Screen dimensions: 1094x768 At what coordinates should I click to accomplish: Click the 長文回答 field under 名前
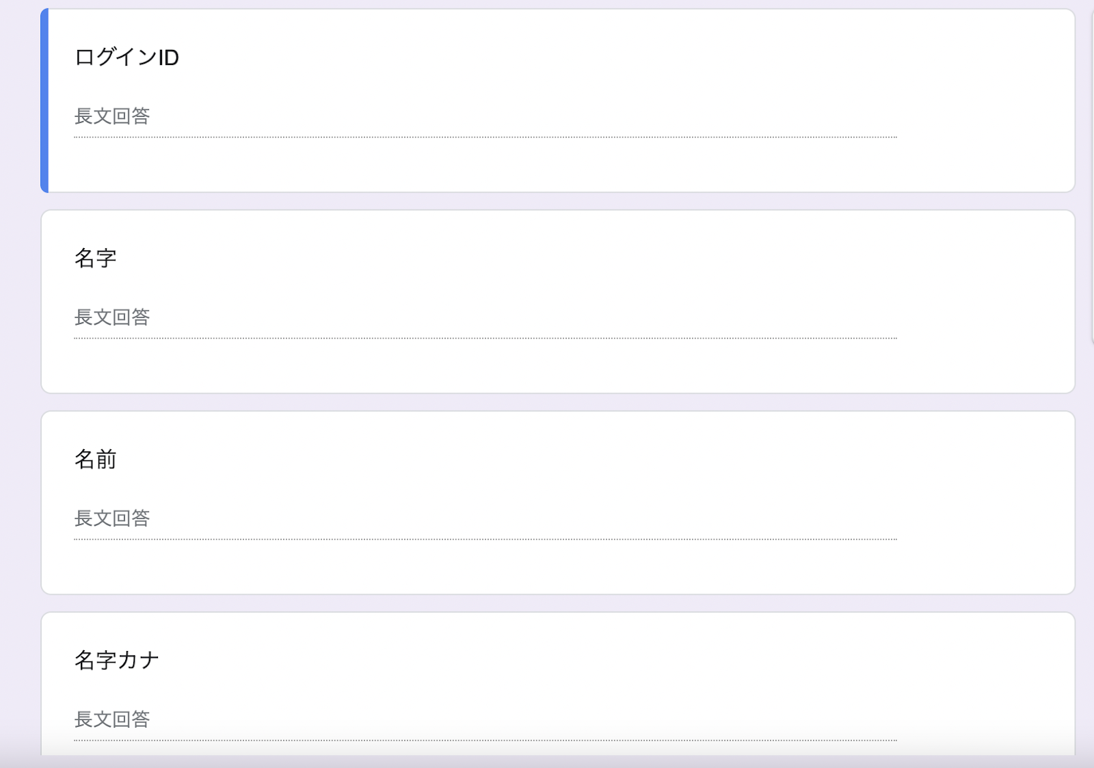(x=112, y=518)
